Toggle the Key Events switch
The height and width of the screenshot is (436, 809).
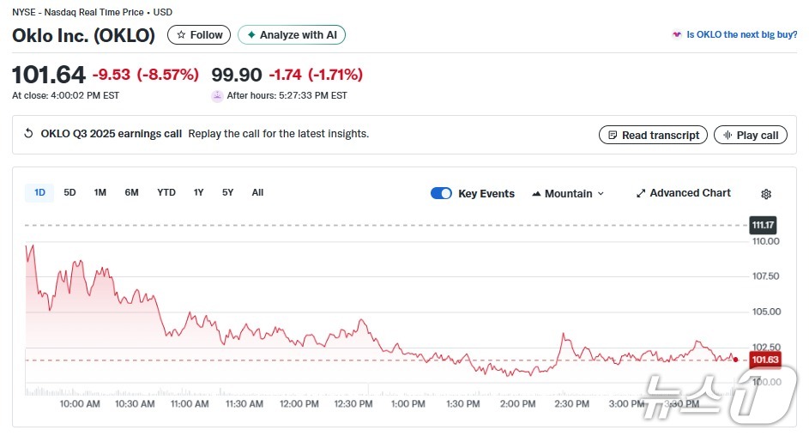point(441,193)
